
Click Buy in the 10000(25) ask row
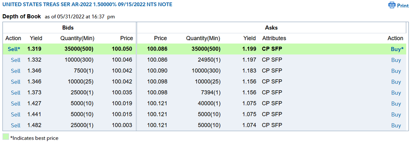[396, 82]
